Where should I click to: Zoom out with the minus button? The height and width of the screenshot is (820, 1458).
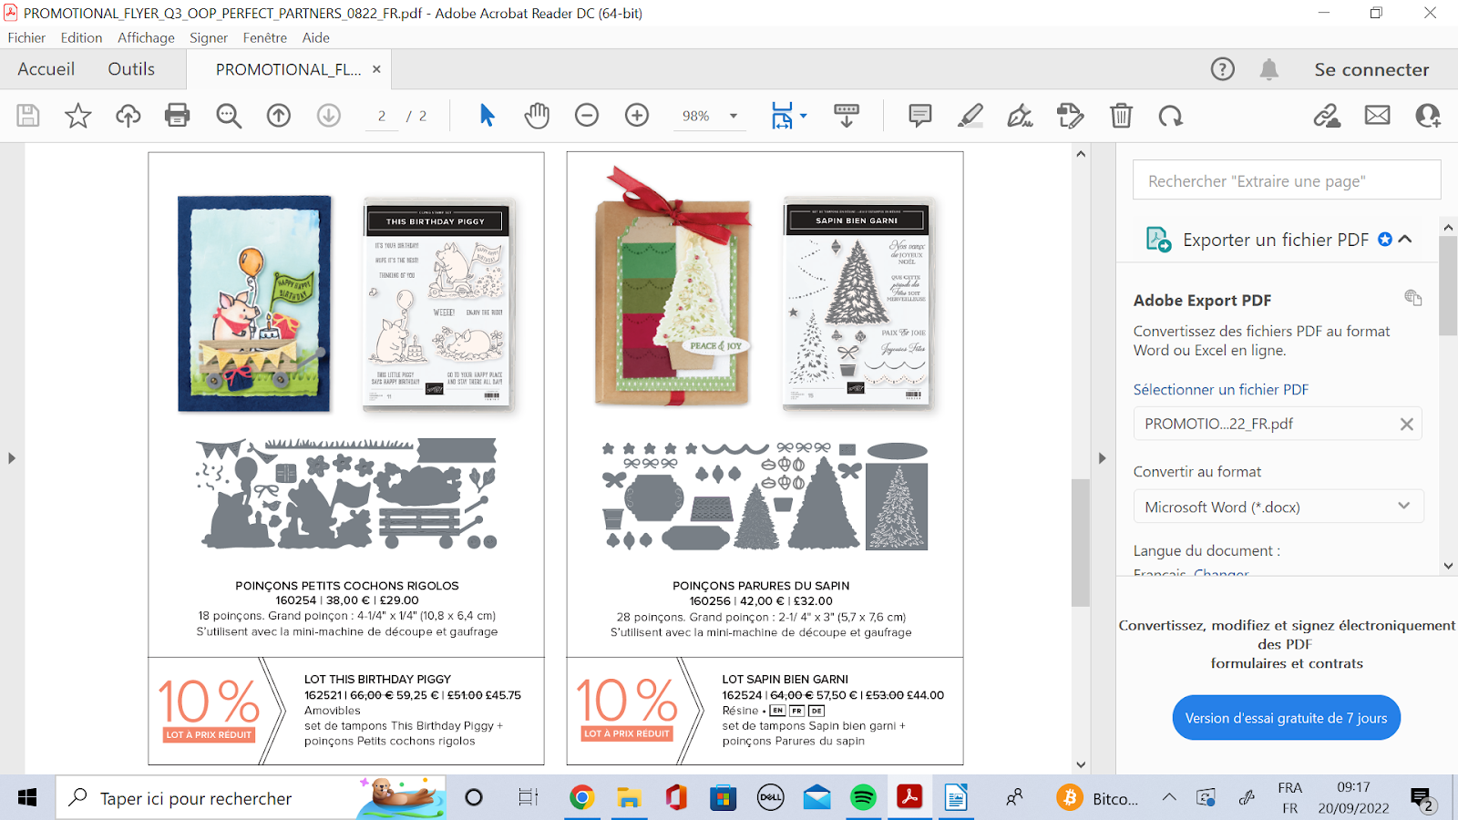click(587, 116)
